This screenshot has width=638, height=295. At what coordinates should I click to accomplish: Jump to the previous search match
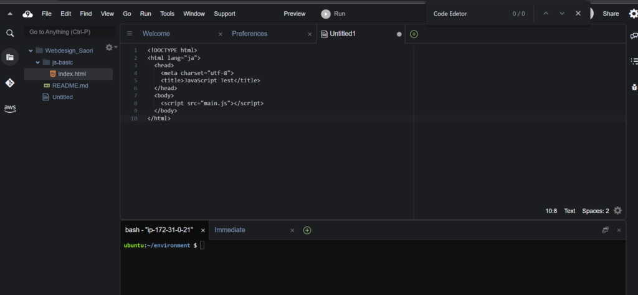coord(546,14)
